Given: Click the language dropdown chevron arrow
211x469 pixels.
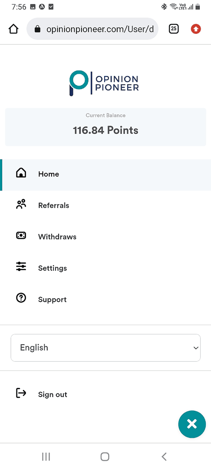Looking at the screenshot, I should pyautogui.click(x=196, y=348).
